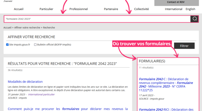Image resolution: width=202 pixels, height=111 pixels.
Task: Select the Partenaire menu item
Action: (111, 9)
